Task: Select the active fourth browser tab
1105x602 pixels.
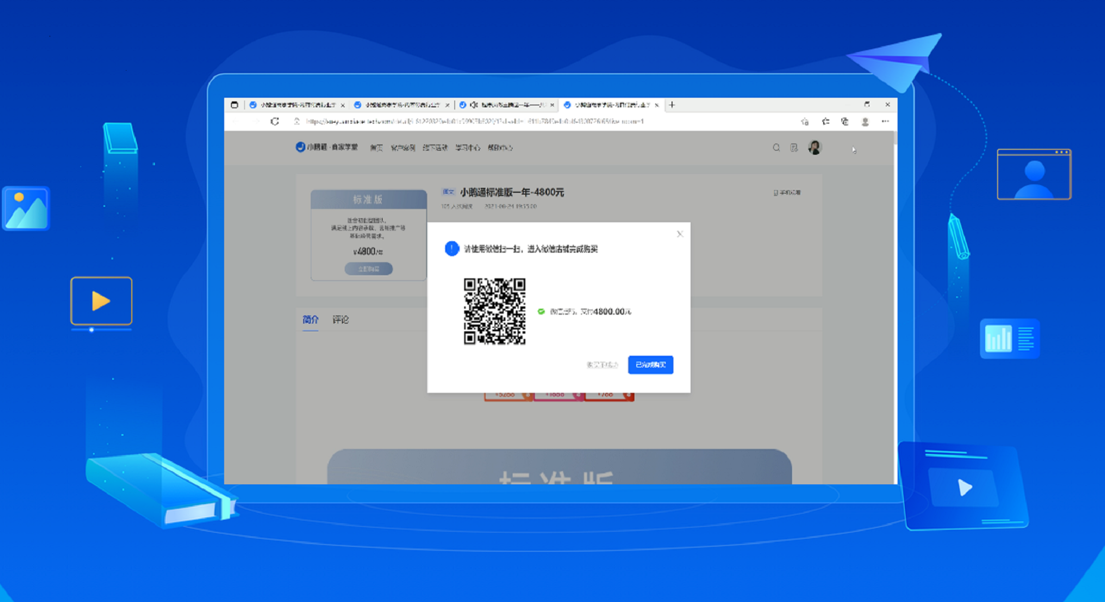Action: pos(611,105)
